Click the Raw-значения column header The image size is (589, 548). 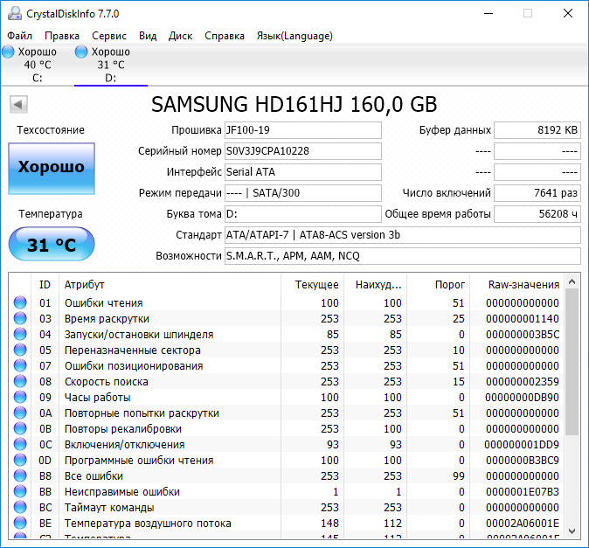[516, 285]
